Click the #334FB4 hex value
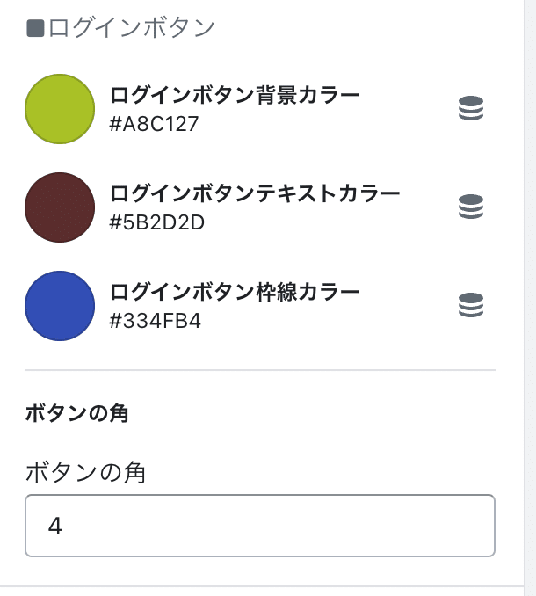The height and width of the screenshot is (596, 536). [x=155, y=321]
